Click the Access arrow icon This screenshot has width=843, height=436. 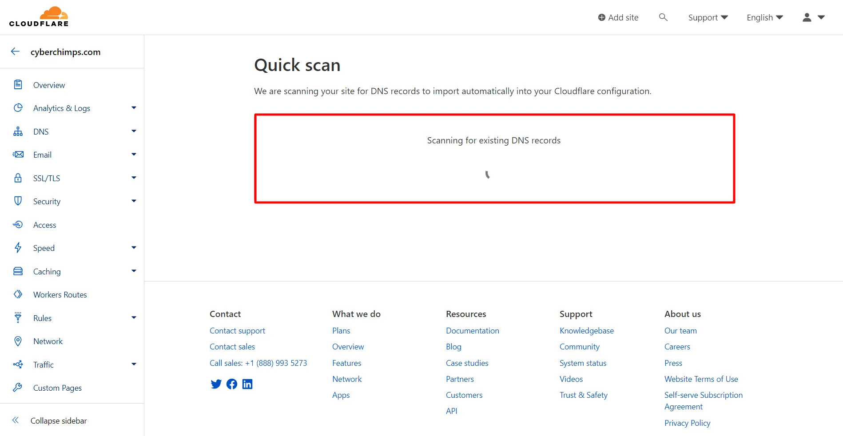(x=18, y=225)
